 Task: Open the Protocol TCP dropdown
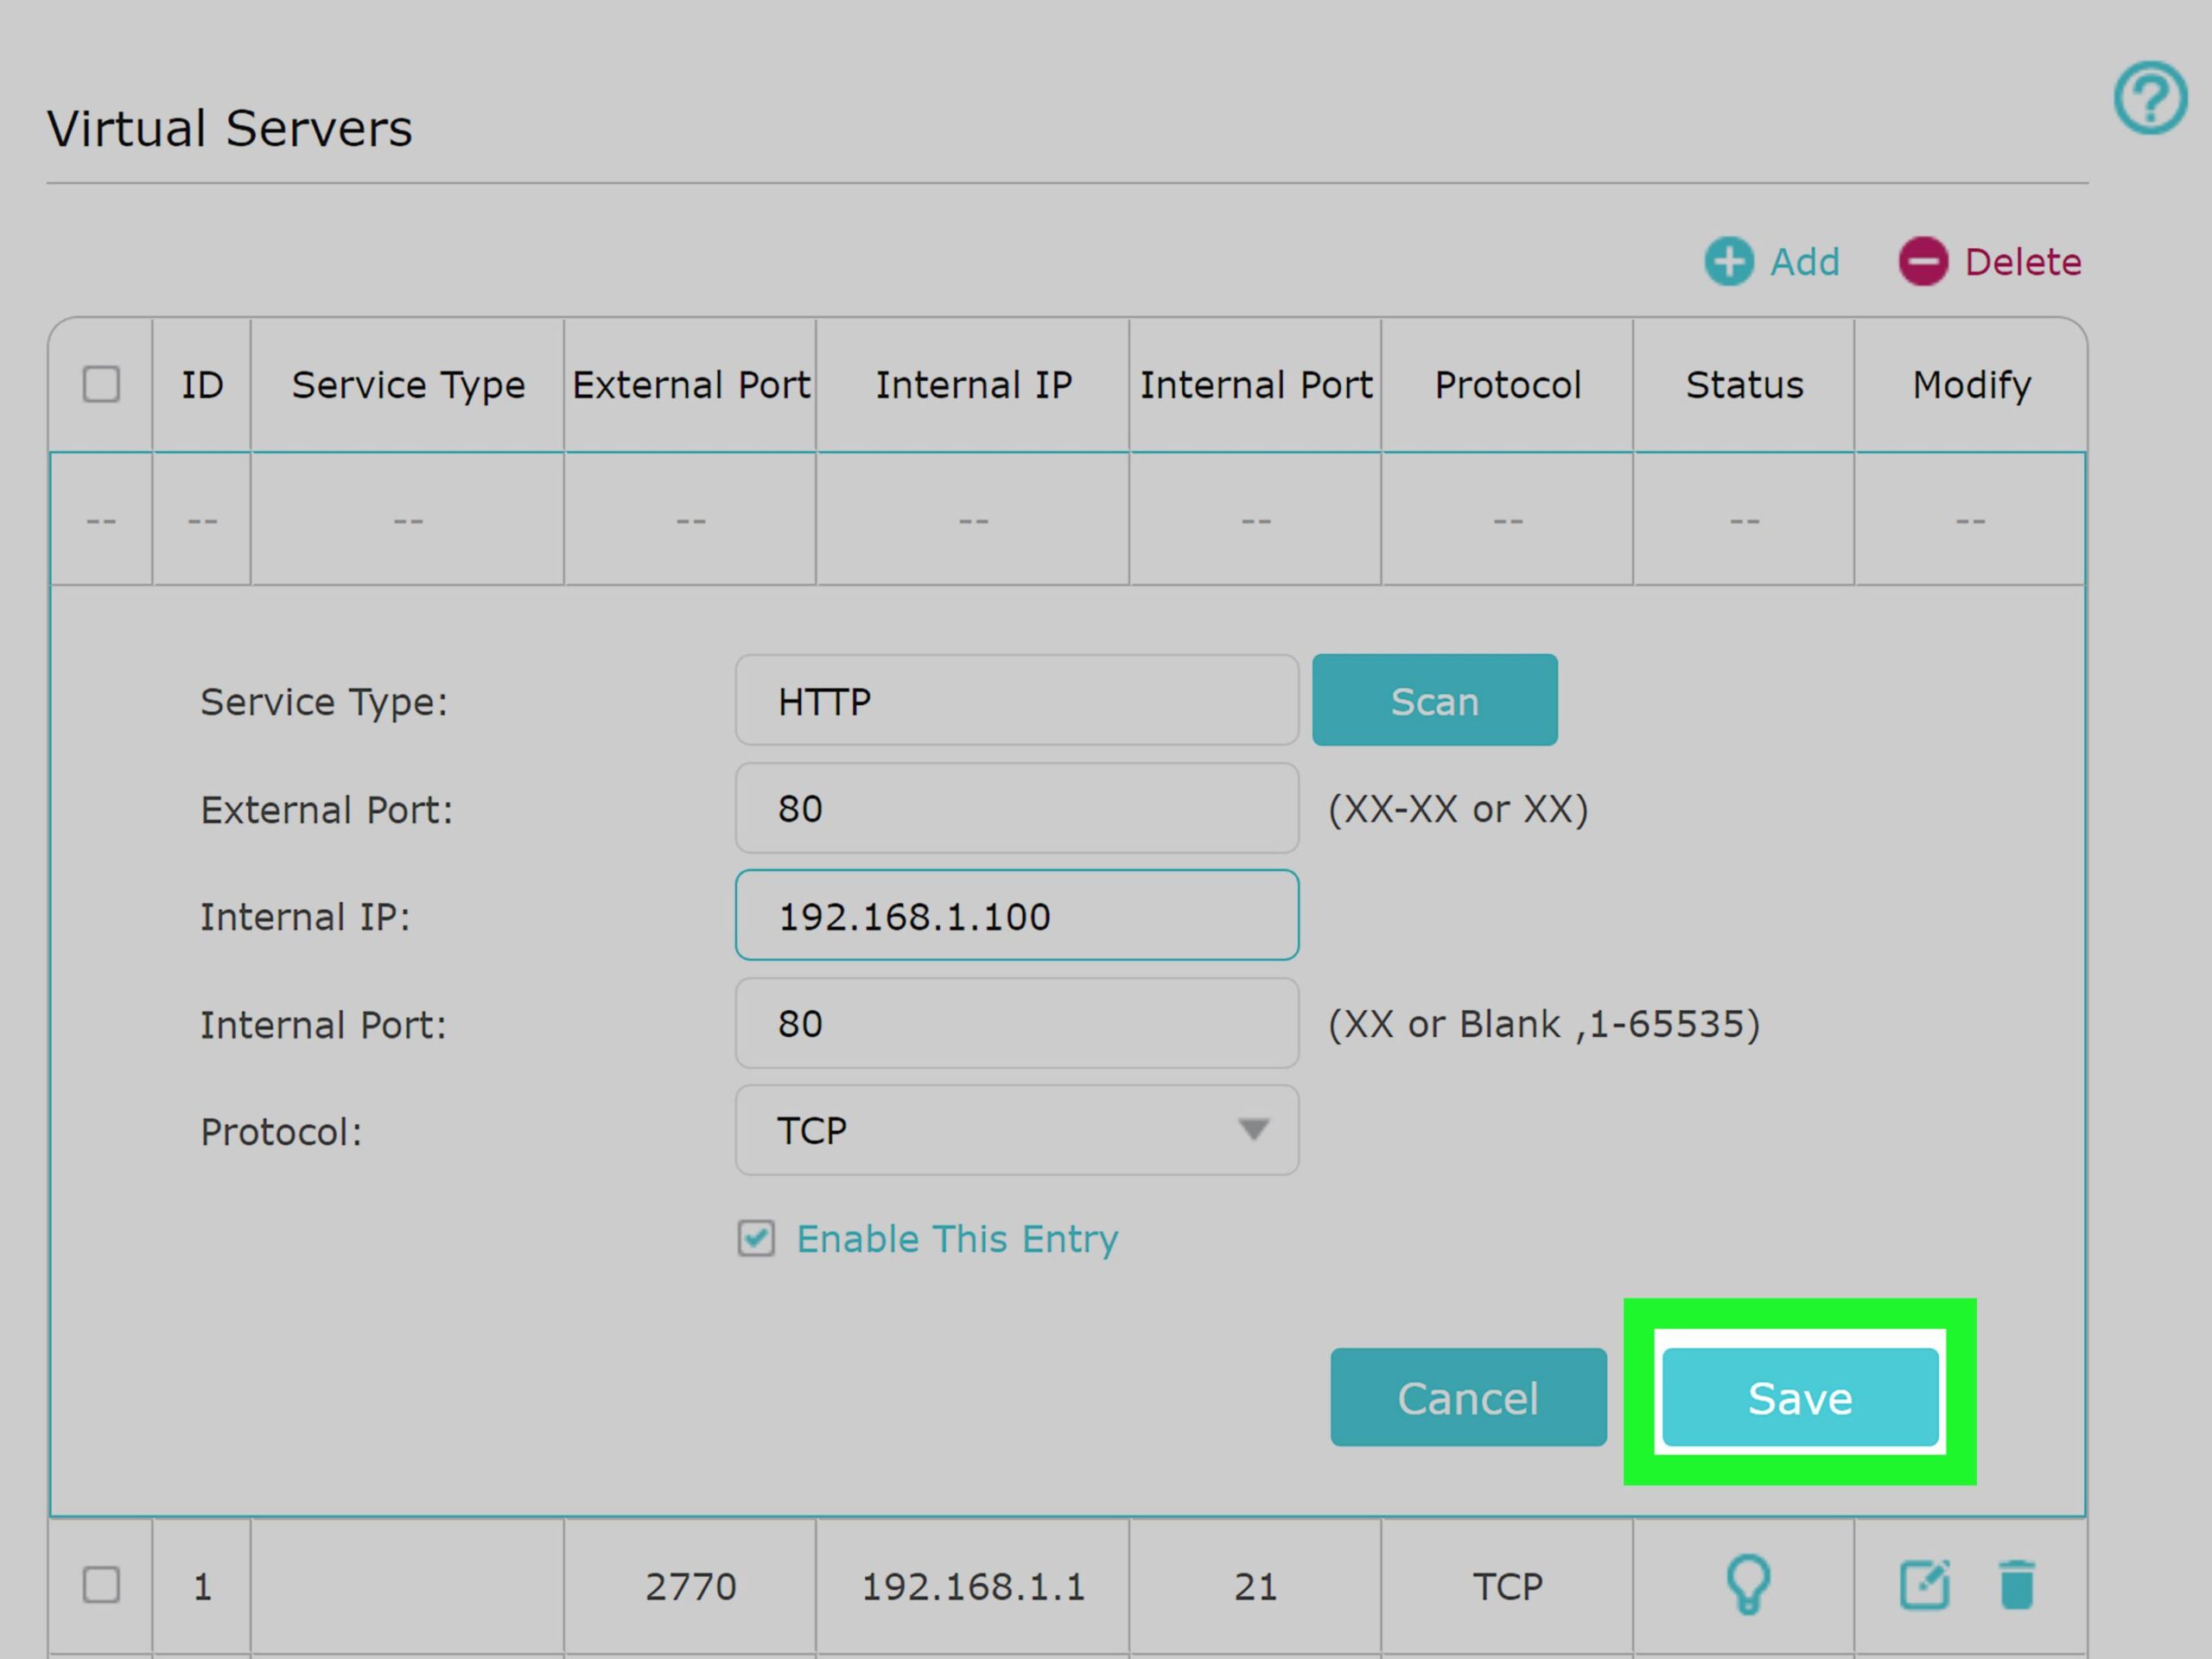[x=1017, y=1130]
